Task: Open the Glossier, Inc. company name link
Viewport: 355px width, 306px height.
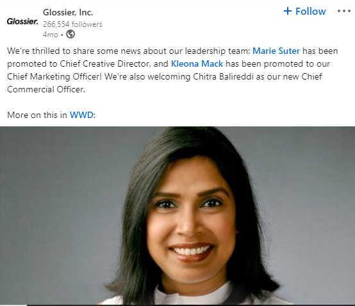Action: pos(68,12)
